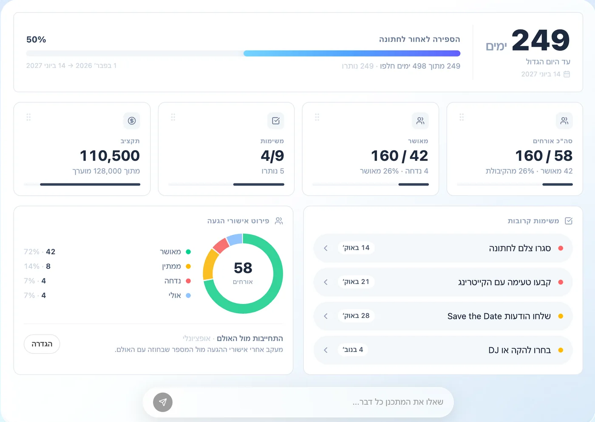
Task: Click the calendar icon near 14 ביוני 2027
Action: [x=567, y=74]
